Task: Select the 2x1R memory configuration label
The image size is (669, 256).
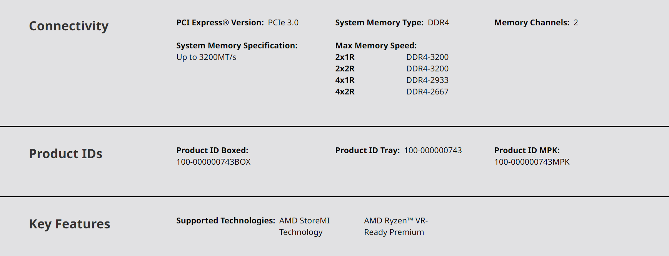Action: tap(345, 57)
